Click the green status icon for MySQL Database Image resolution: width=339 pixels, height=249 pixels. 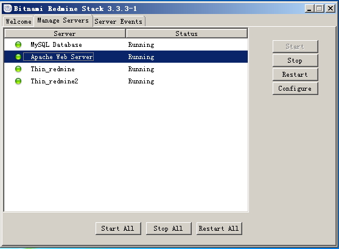click(18, 45)
